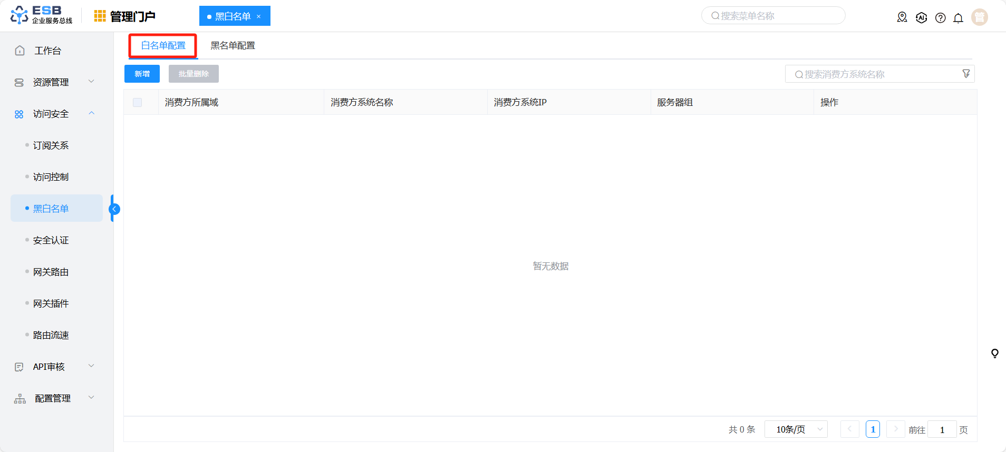Viewport: 1006px width, 452px height.
Task: Open the notification bell
Action: coord(958,18)
